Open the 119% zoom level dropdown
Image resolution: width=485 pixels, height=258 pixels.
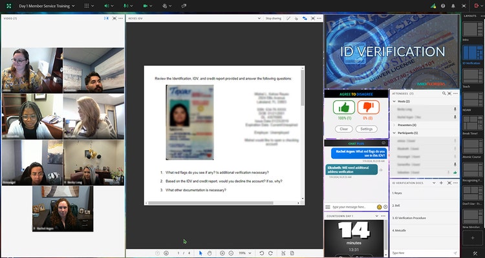(x=245, y=253)
